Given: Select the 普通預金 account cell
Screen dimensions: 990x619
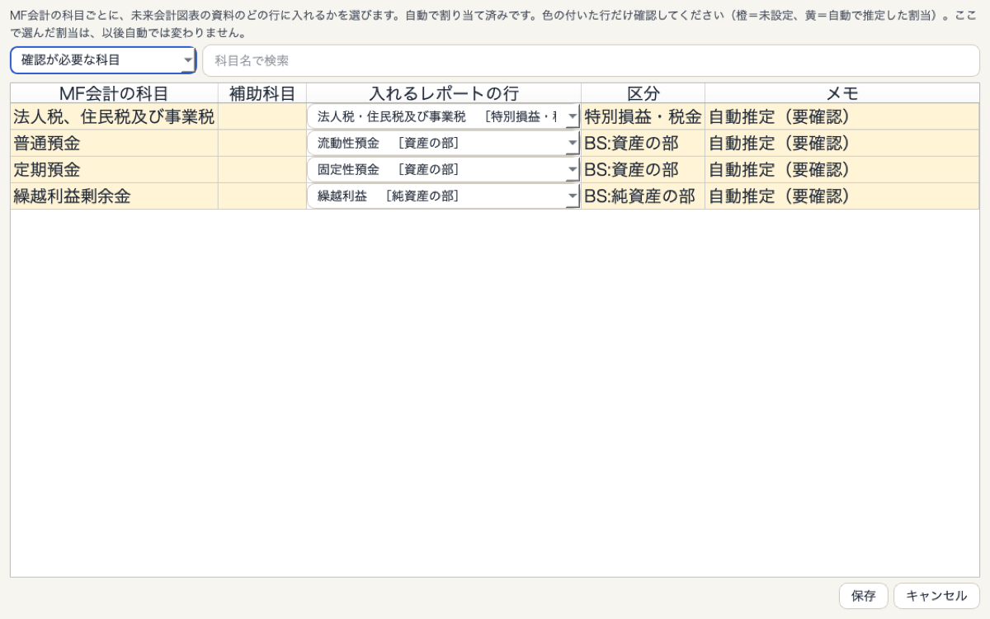Looking at the screenshot, I should tap(114, 143).
